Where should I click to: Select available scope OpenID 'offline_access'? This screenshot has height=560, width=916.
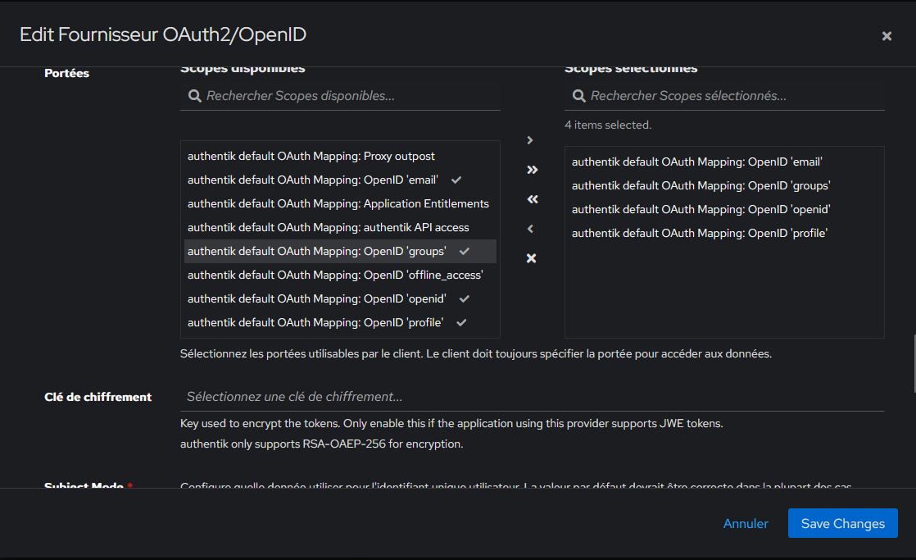coord(341,275)
